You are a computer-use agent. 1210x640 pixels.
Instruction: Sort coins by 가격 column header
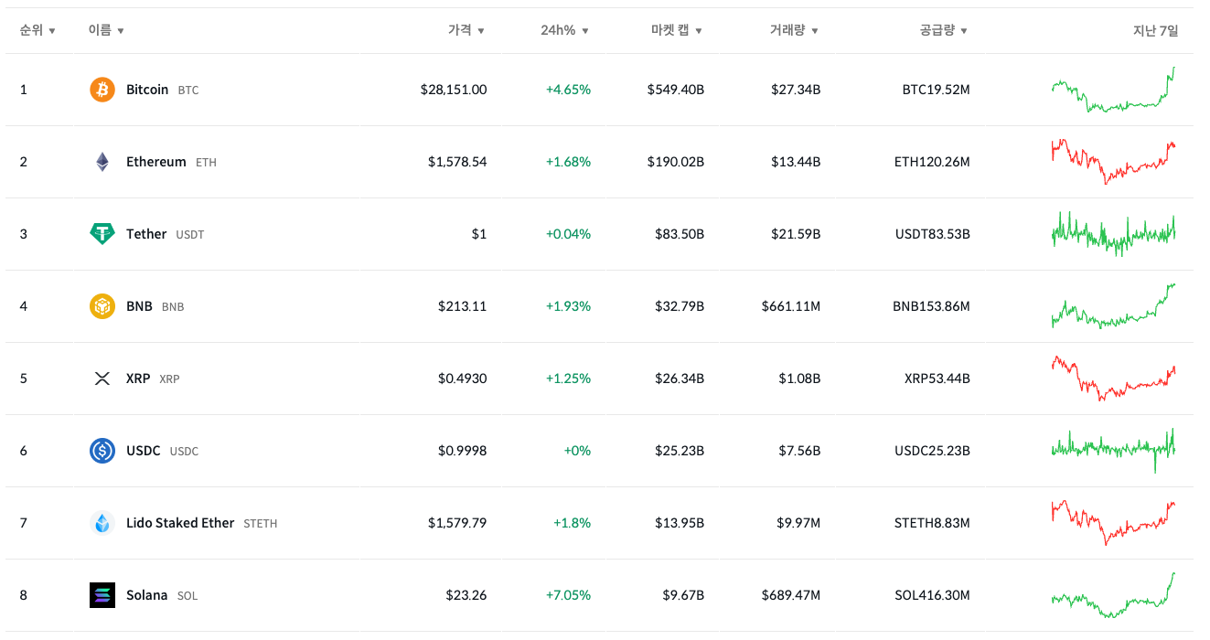tap(466, 30)
